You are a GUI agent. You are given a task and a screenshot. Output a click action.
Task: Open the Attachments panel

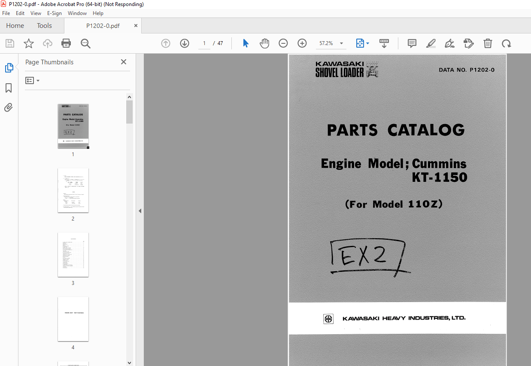[x=9, y=107]
